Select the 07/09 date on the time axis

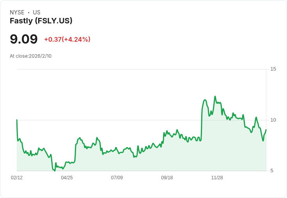tap(117, 178)
